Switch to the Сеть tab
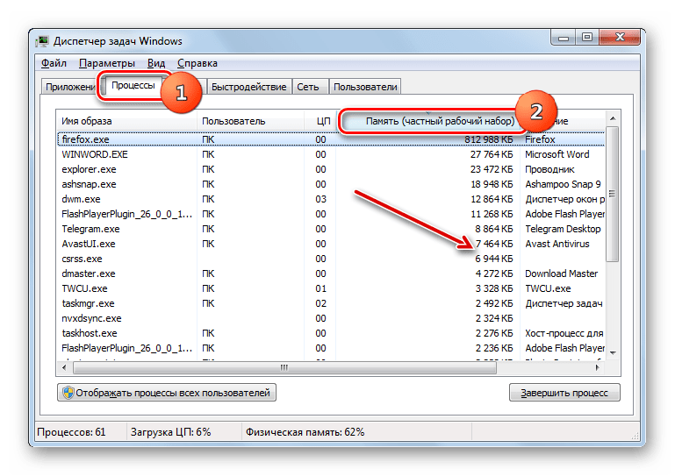Image resolution: width=675 pixels, height=476 pixels. click(307, 87)
